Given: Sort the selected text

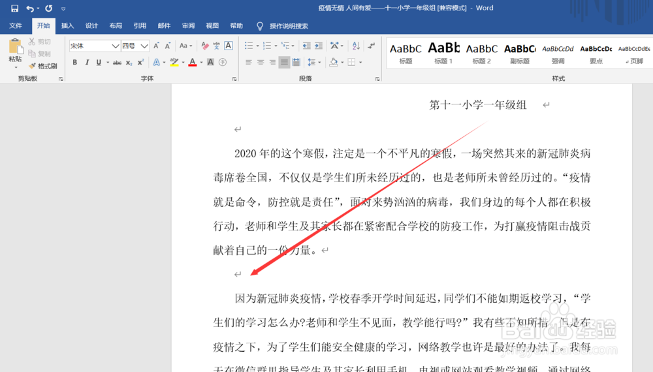Looking at the screenshot, I should tap(356, 46).
